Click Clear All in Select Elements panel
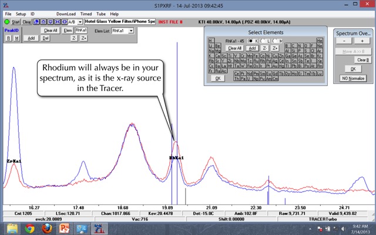Viewport: 376px width, 235px height. tap(235, 48)
